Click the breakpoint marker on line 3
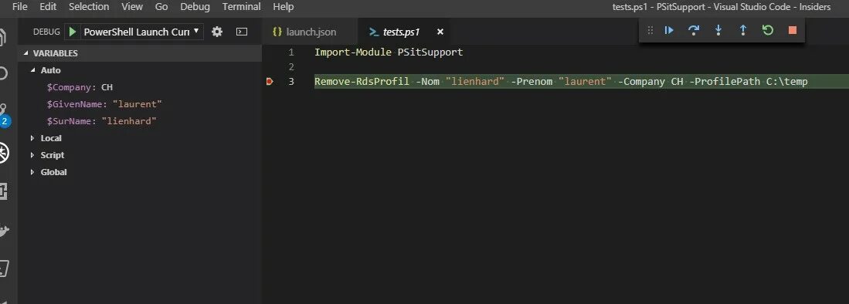 click(x=270, y=82)
